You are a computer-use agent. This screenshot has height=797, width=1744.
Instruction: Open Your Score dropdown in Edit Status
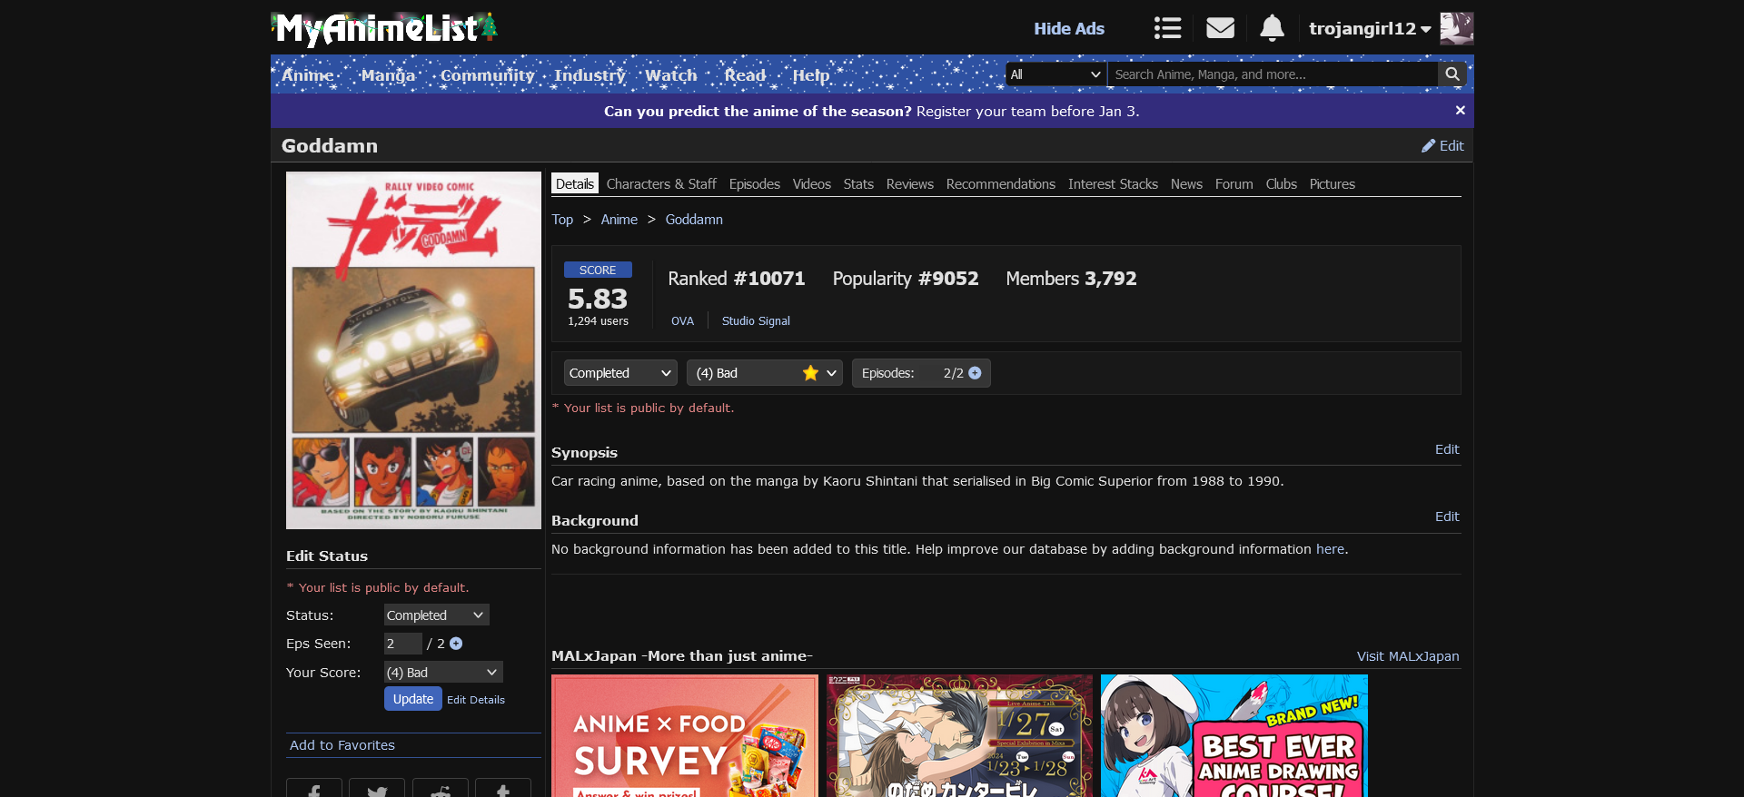point(443,673)
